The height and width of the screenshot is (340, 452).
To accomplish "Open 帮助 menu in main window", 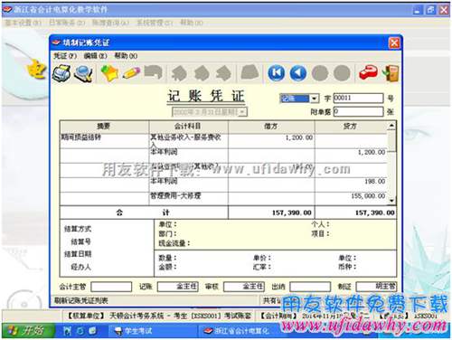I will [192, 23].
